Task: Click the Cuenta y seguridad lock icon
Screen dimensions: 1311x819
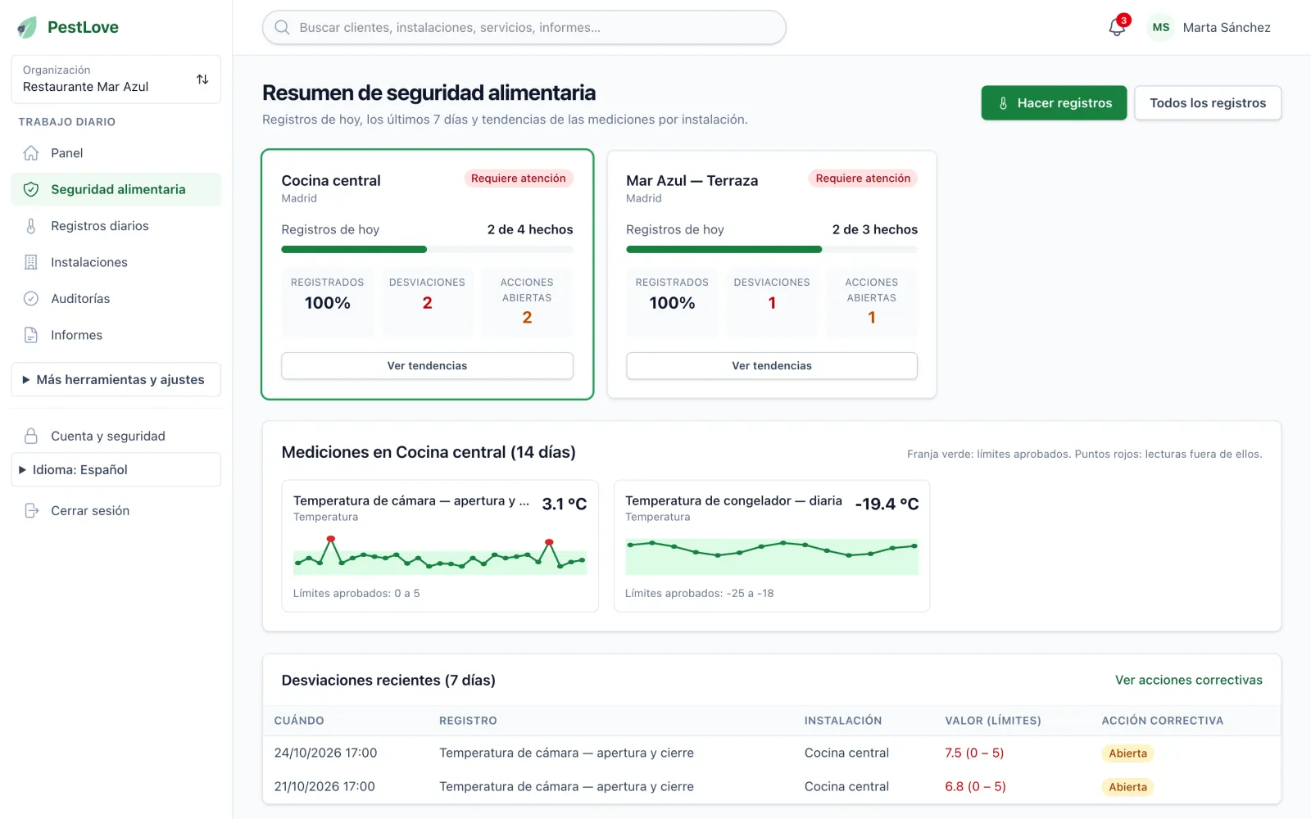Action: (31, 436)
